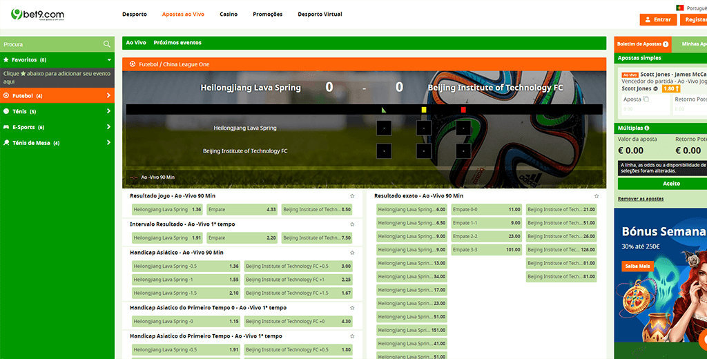Click Saiba Mais on bonus banner
Viewport: 707px width, 359px height.
point(637,266)
